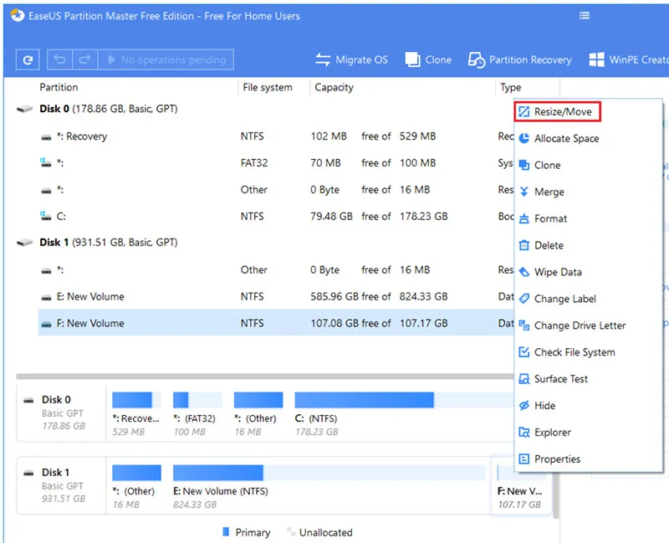The image size is (669, 543).
Task: Choose Wipe Data from the context menu
Action: pyautogui.click(x=589, y=272)
